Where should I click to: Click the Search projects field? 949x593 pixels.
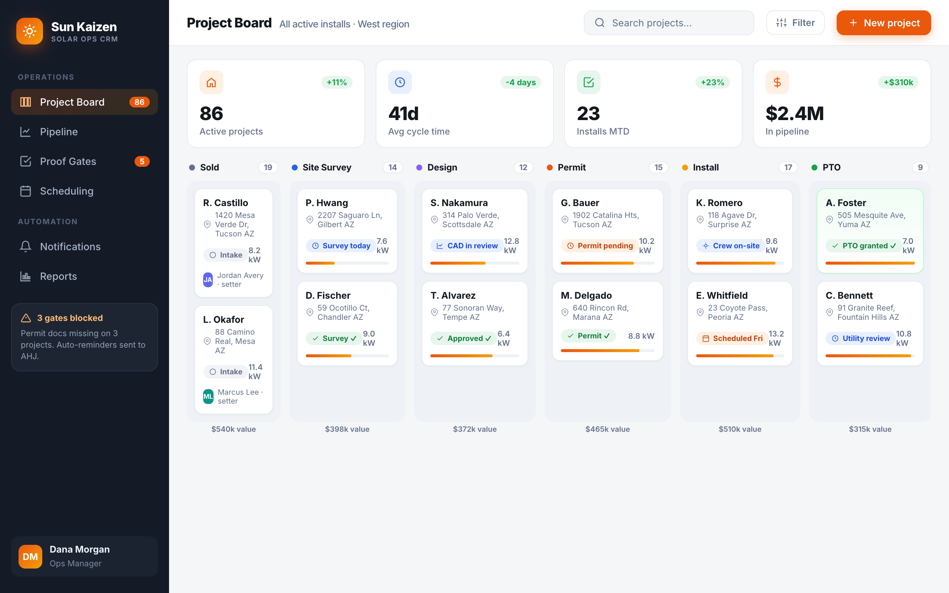(669, 23)
